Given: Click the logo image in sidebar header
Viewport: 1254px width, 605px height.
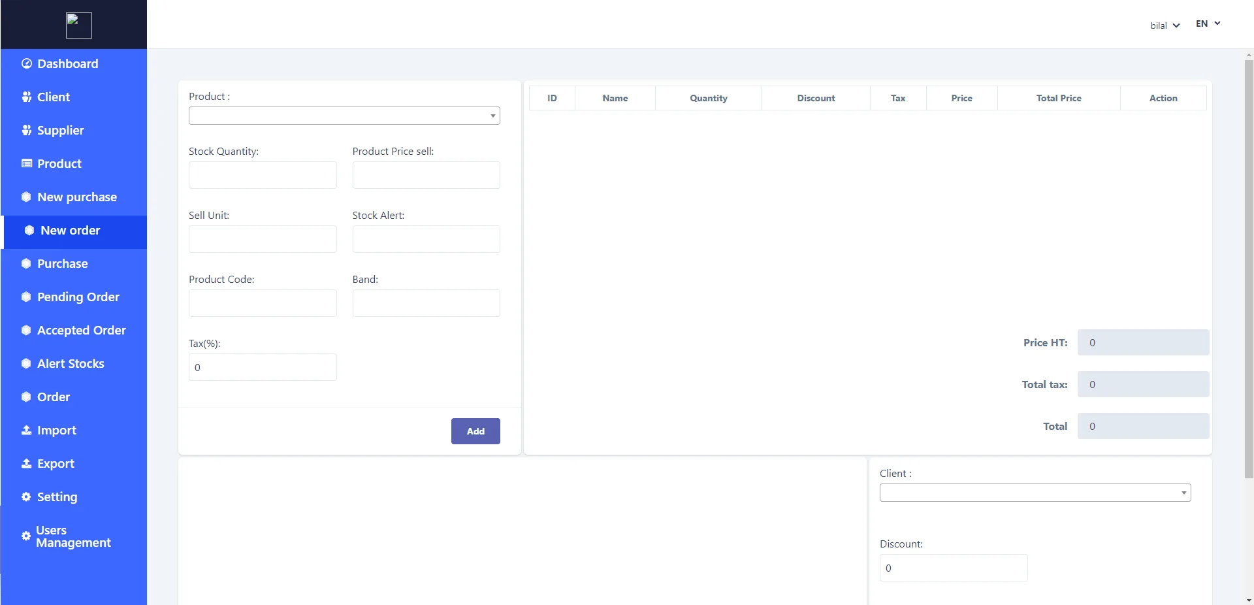Looking at the screenshot, I should pos(79,25).
